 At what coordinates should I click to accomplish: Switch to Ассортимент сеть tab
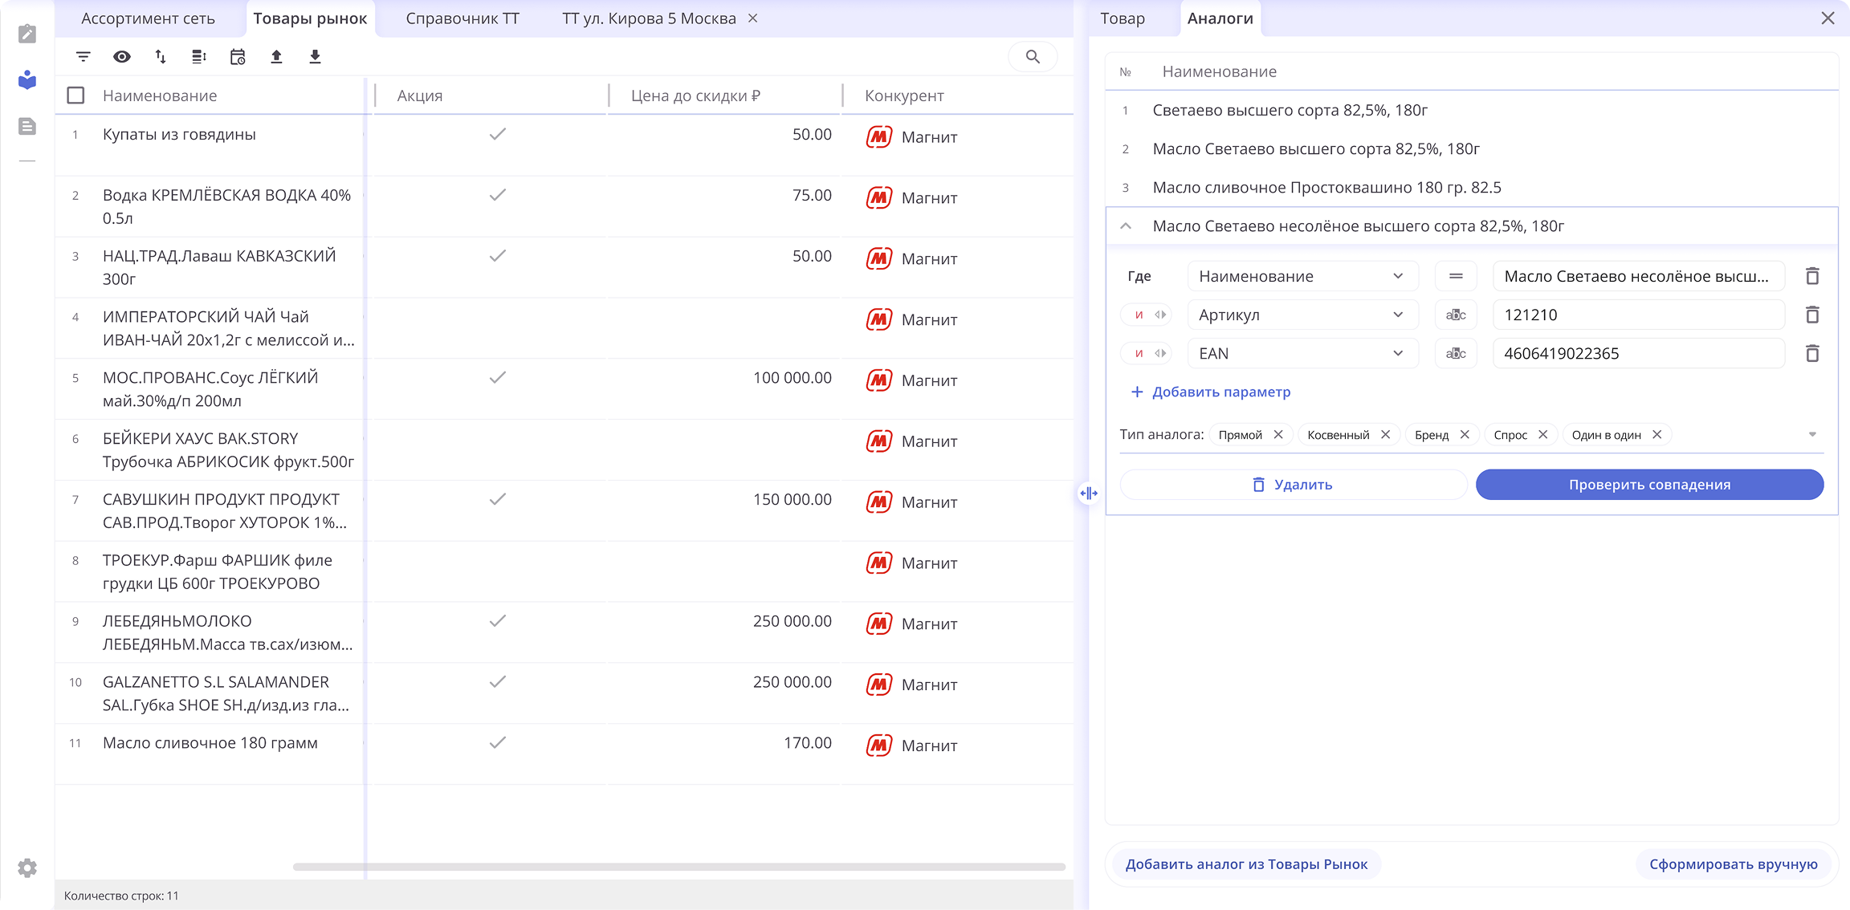tap(148, 18)
